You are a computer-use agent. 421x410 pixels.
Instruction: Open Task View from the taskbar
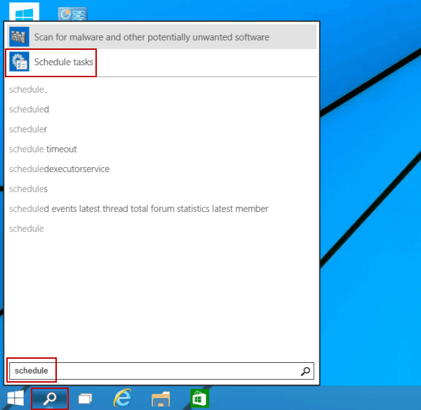point(85,399)
